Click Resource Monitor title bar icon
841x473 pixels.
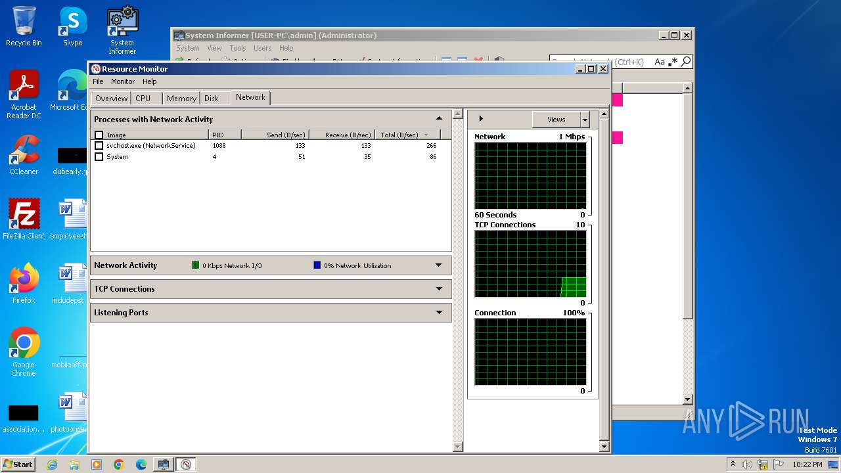96,69
